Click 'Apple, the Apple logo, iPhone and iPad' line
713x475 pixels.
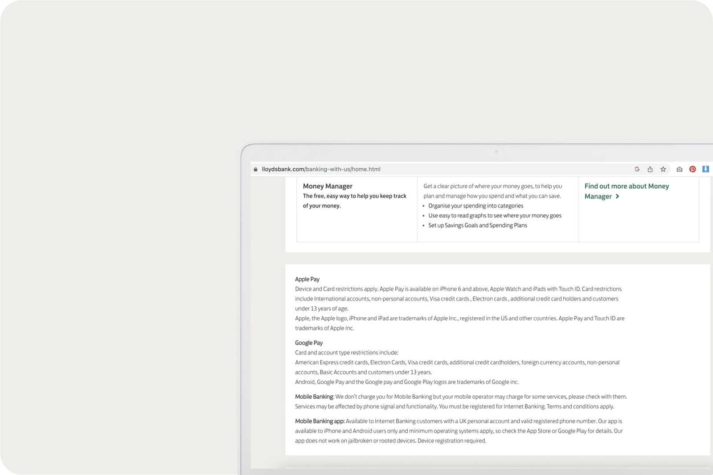(x=459, y=318)
